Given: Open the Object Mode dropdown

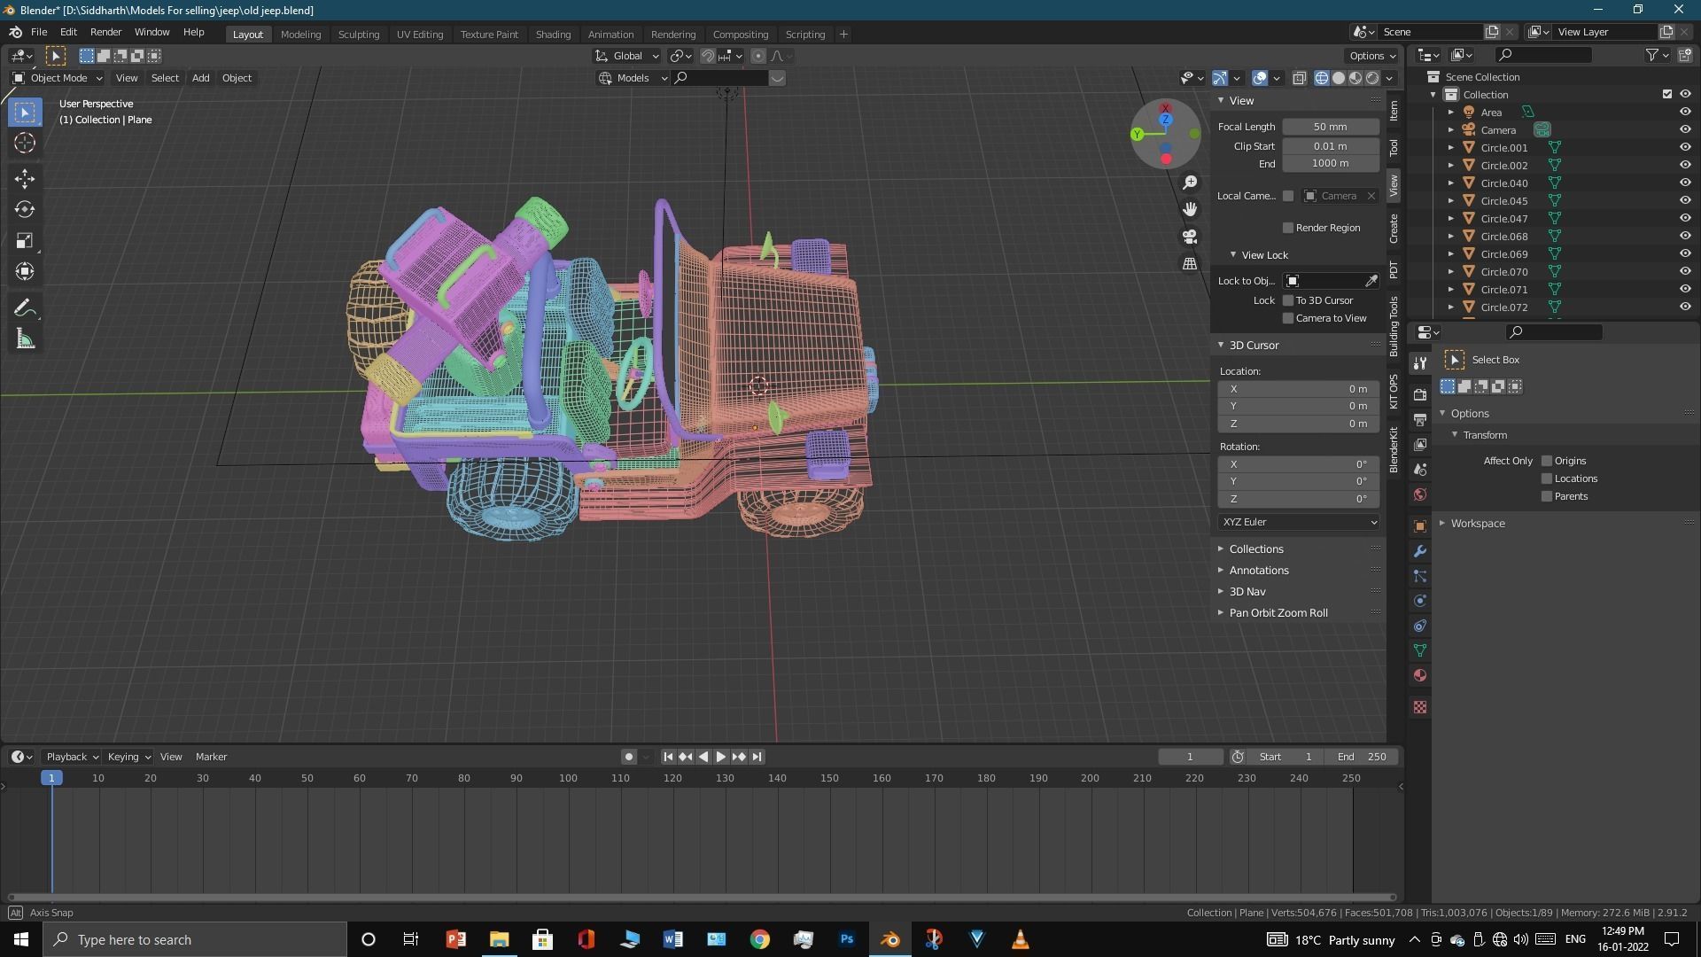Looking at the screenshot, I should (x=58, y=78).
